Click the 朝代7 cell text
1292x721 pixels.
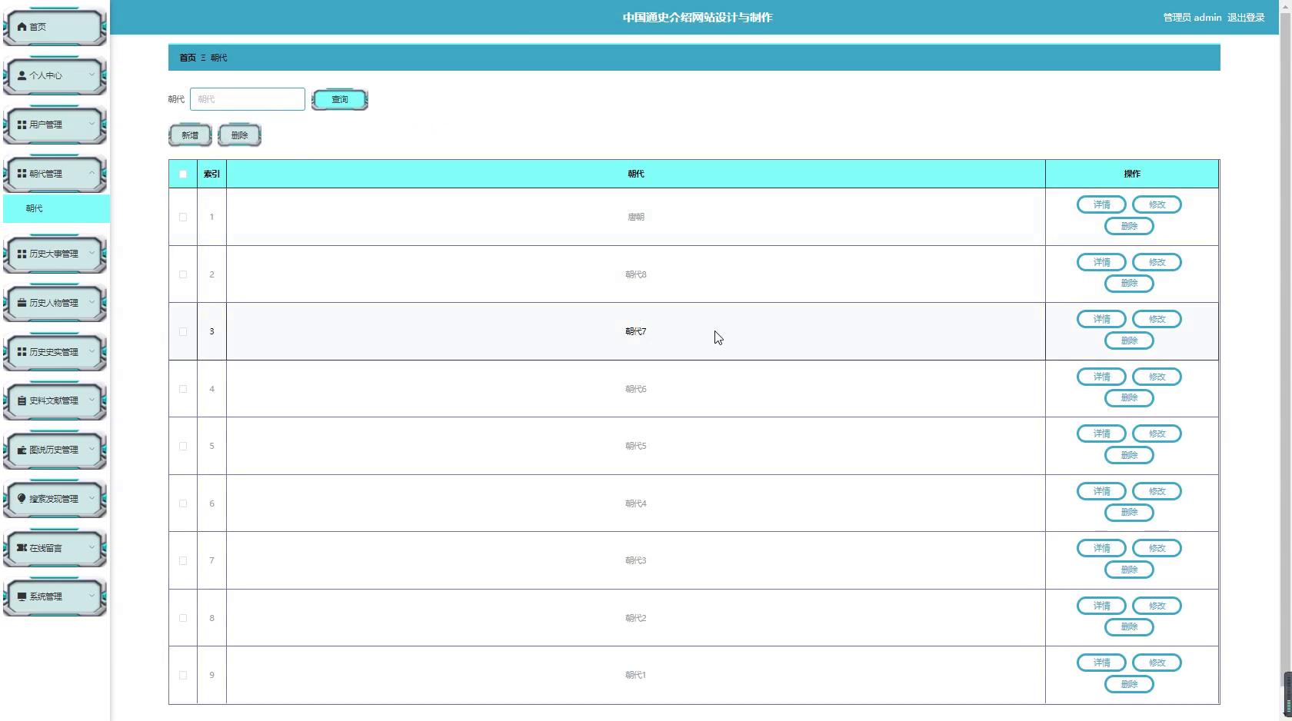point(636,331)
